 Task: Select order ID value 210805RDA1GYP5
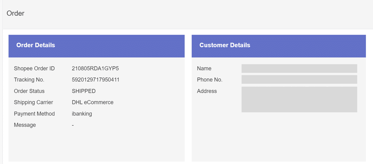point(95,68)
